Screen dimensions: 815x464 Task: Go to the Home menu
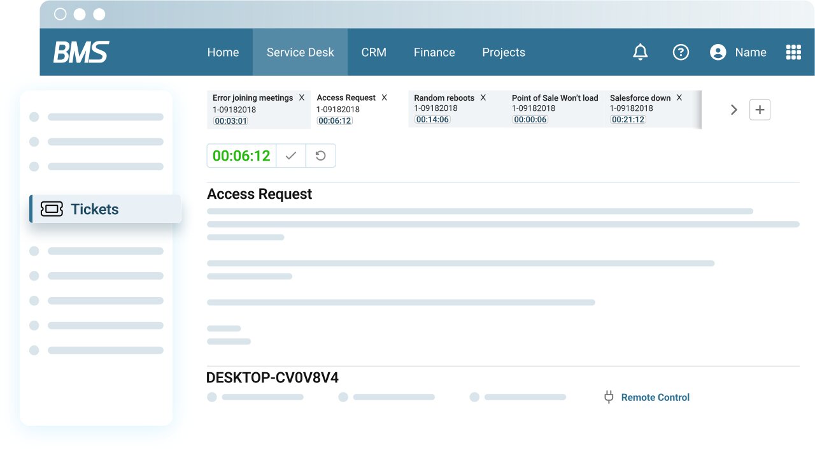point(223,52)
